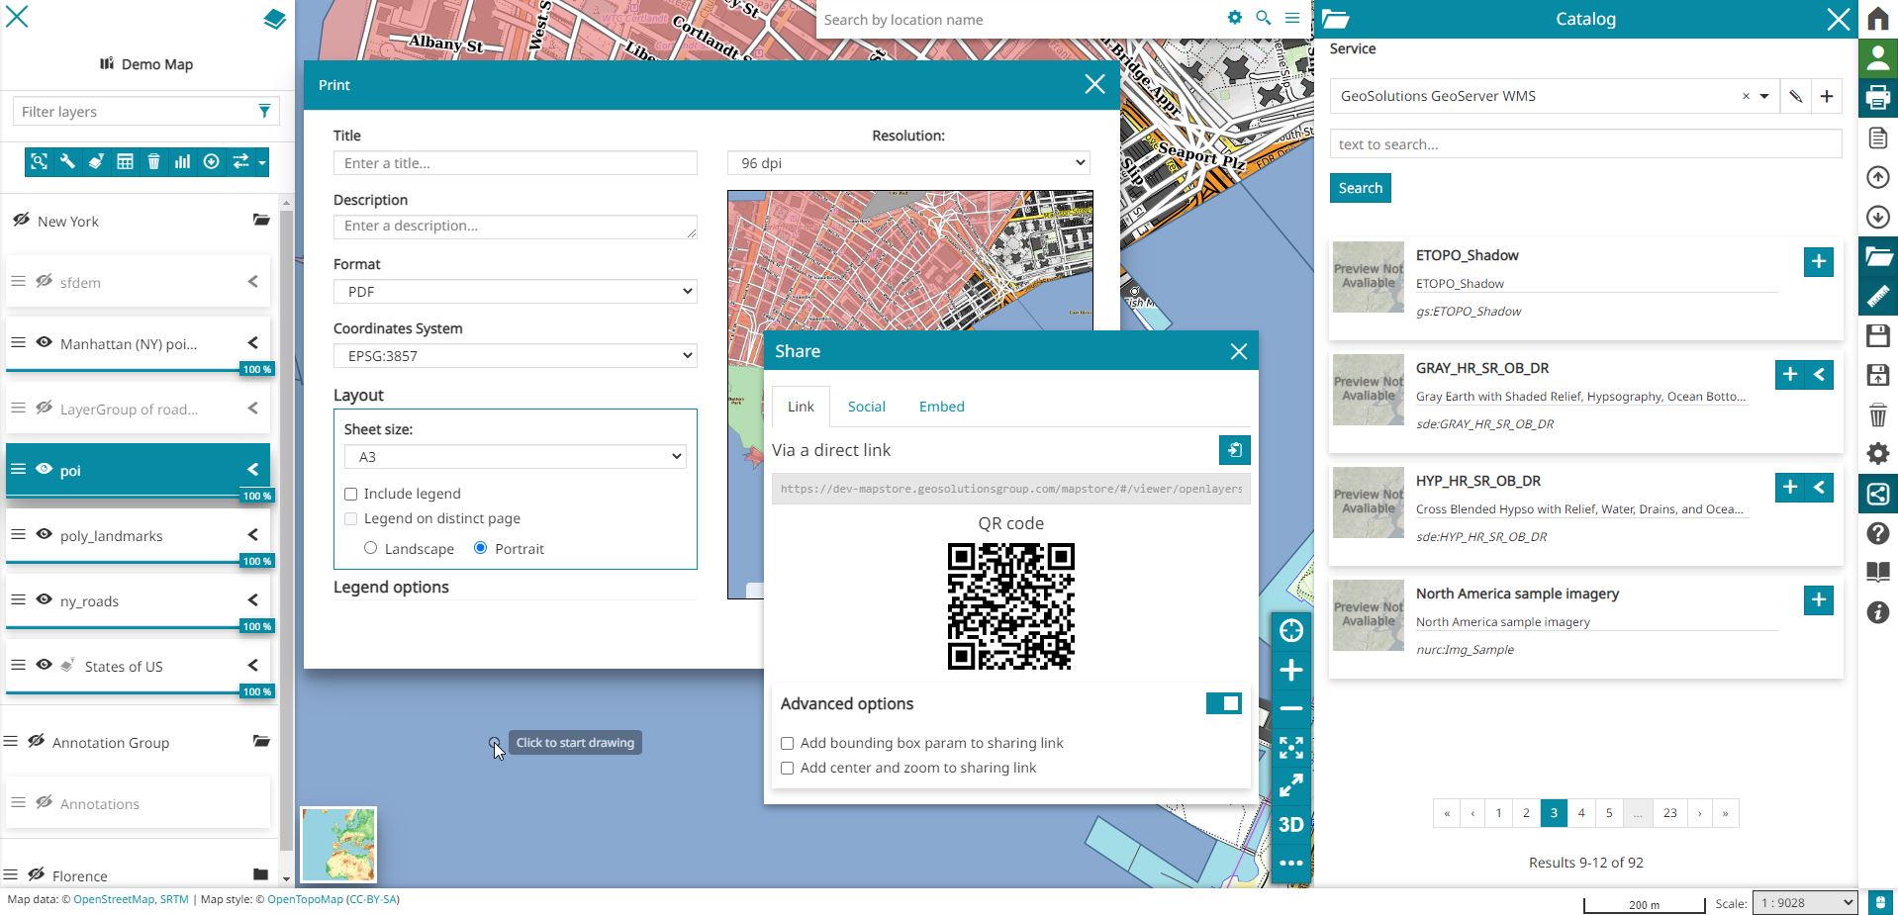
Task: Copy the direct share link to clipboard
Action: click(x=1234, y=450)
